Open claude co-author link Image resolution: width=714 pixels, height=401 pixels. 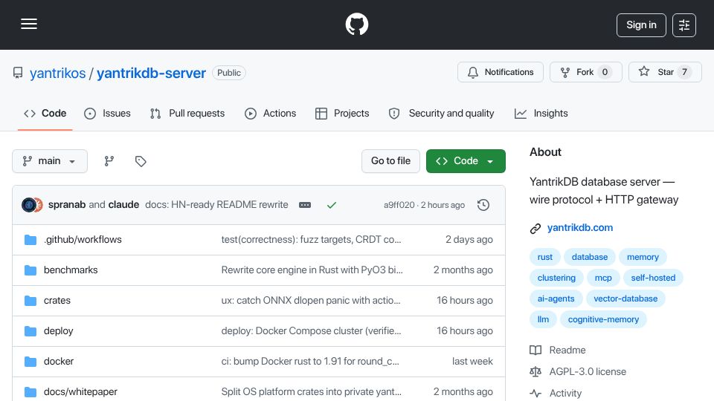(x=124, y=205)
